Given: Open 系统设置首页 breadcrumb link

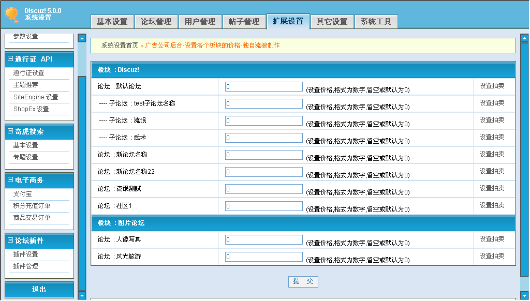Looking at the screenshot, I should (120, 46).
